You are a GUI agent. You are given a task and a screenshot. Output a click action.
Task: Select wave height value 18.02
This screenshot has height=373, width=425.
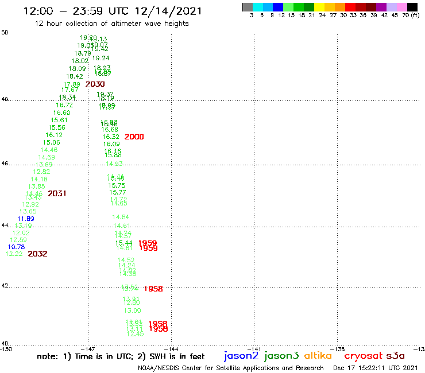point(80,61)
